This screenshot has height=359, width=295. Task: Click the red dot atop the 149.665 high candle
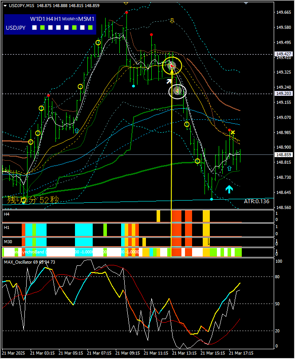pyautogui.click(x=126, y=12)
